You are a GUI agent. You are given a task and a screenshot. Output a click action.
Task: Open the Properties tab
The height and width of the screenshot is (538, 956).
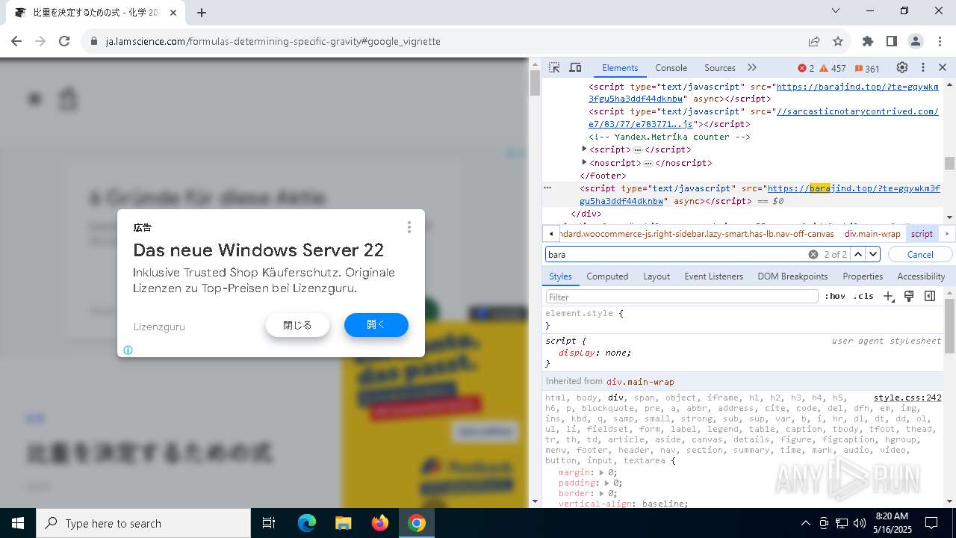(863, 276)
